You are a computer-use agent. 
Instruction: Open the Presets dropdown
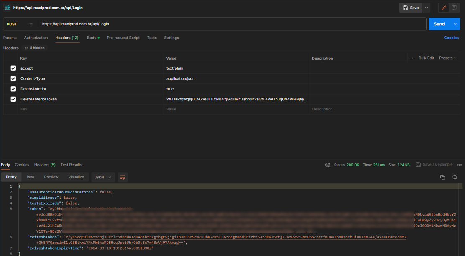(447, 58)
